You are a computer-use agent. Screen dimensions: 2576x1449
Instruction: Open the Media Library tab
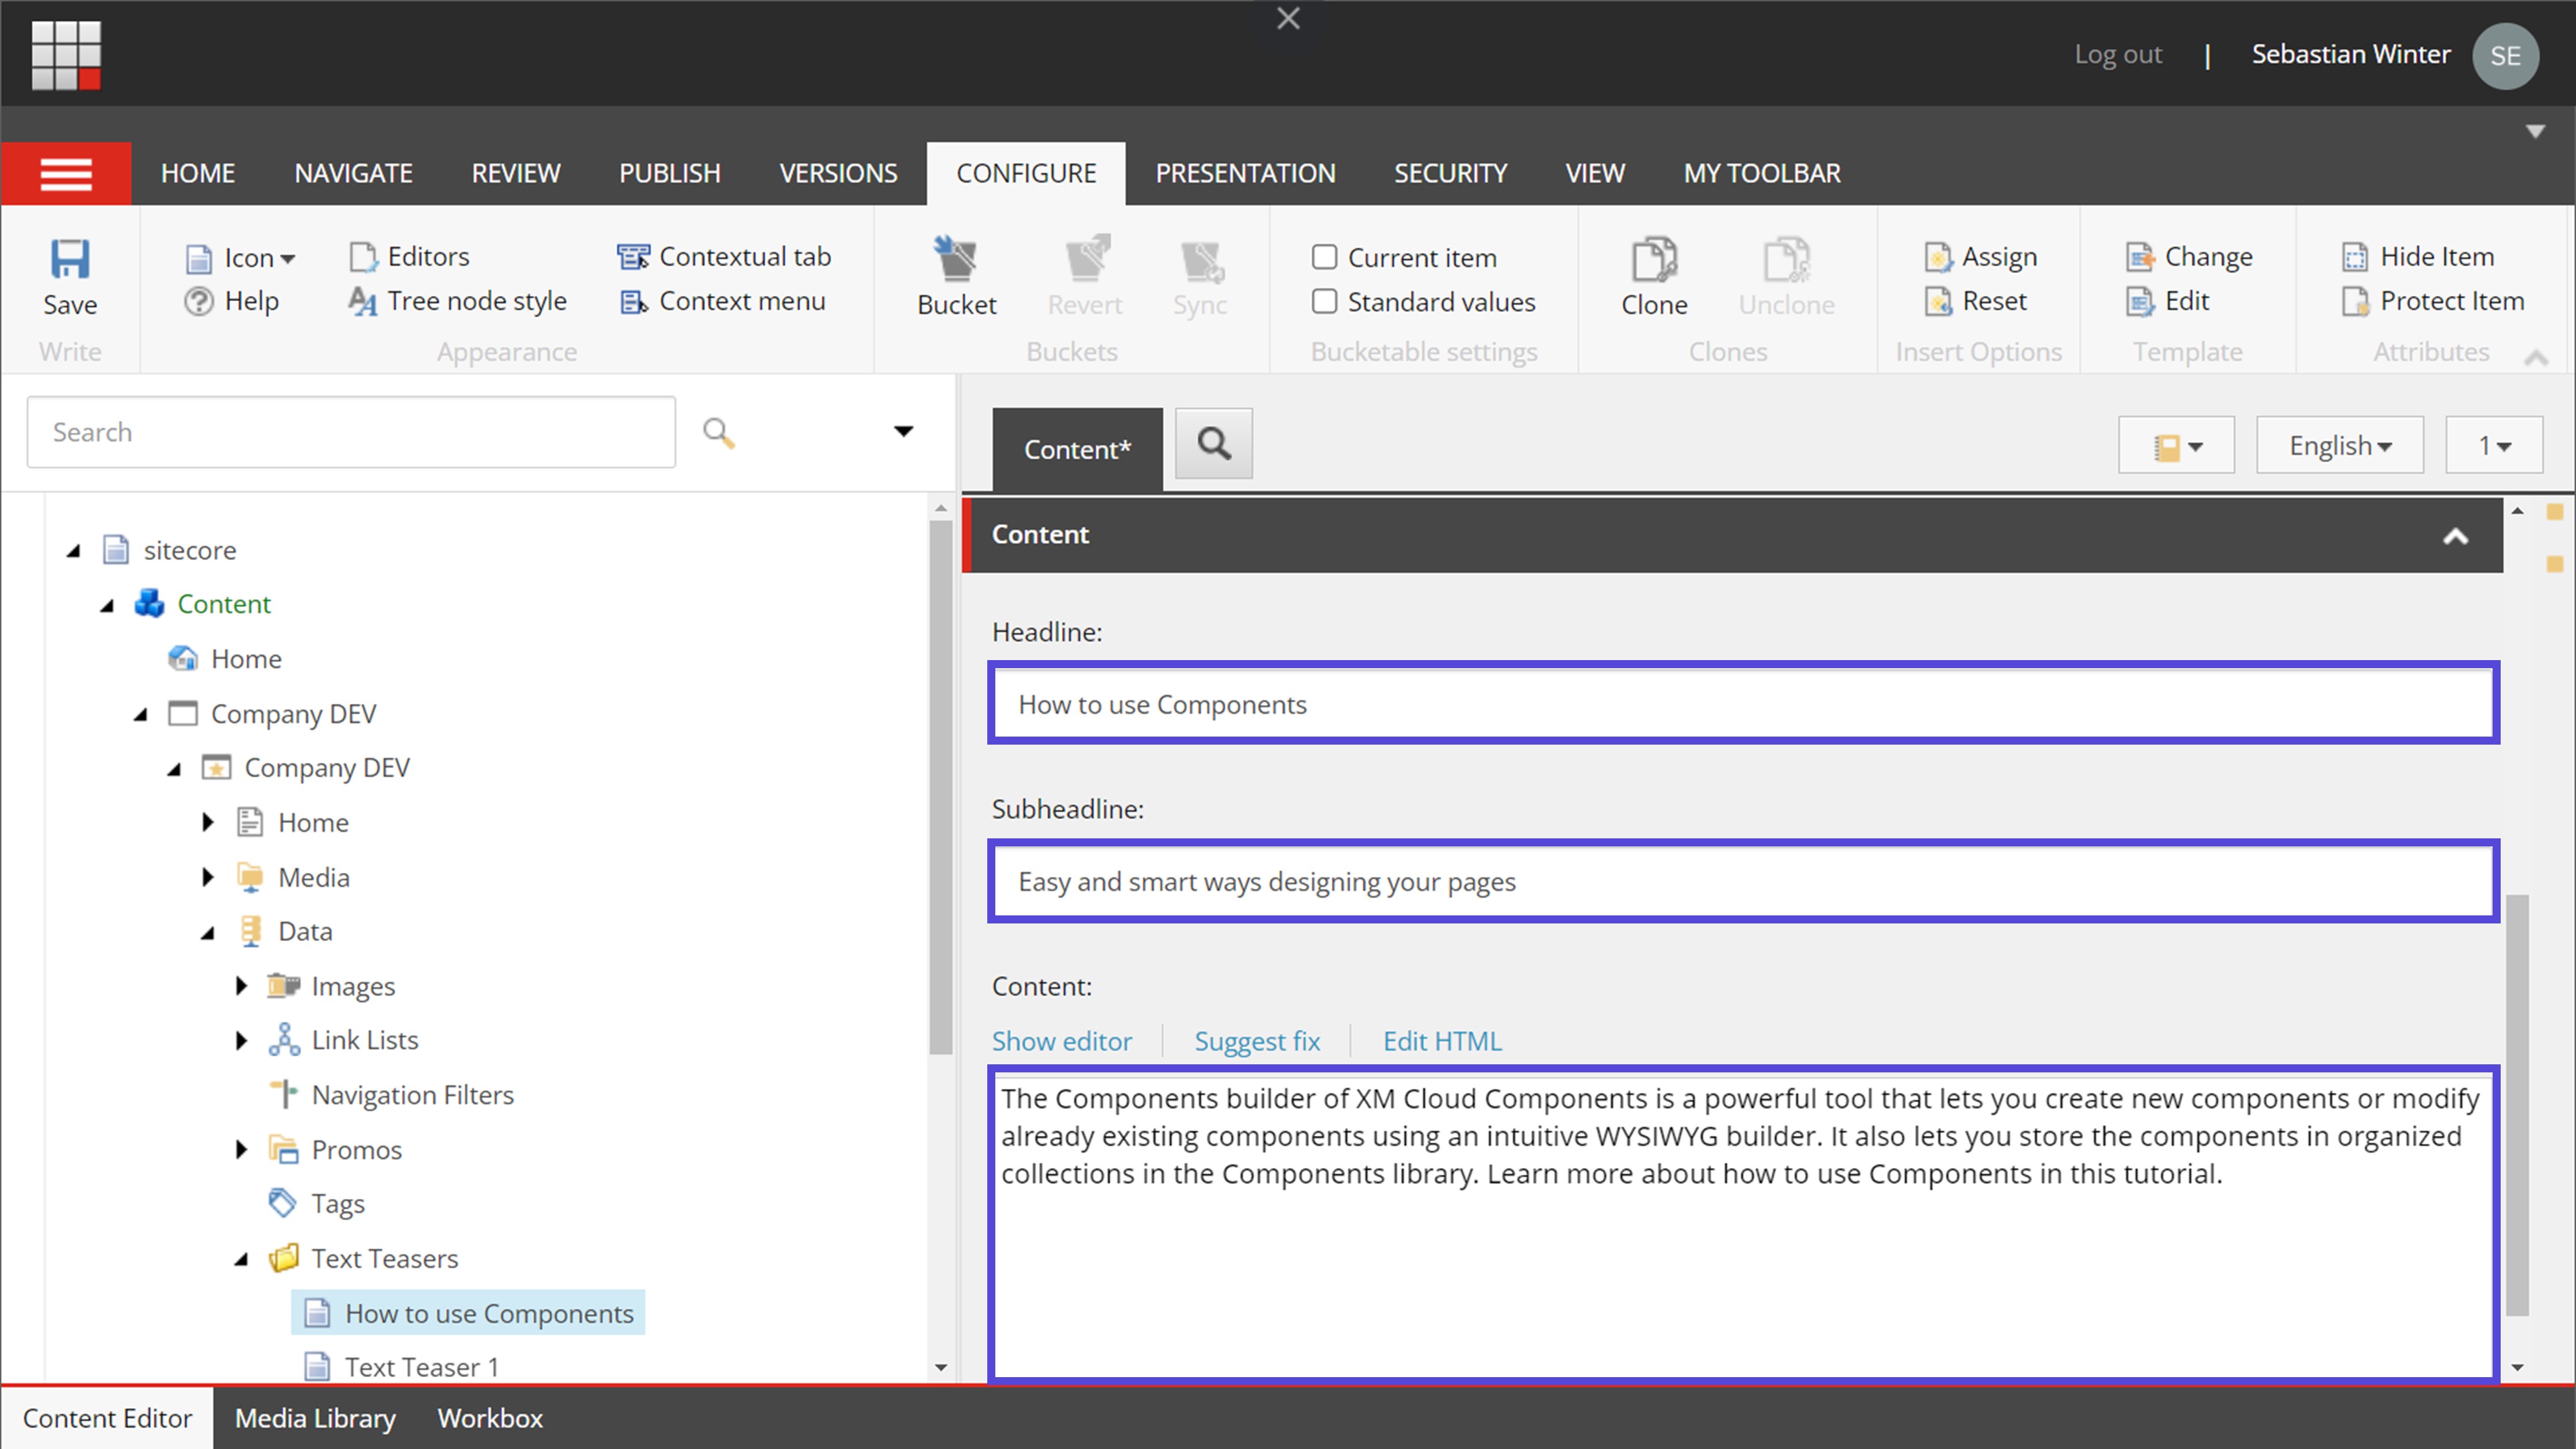click(314, 1417)
